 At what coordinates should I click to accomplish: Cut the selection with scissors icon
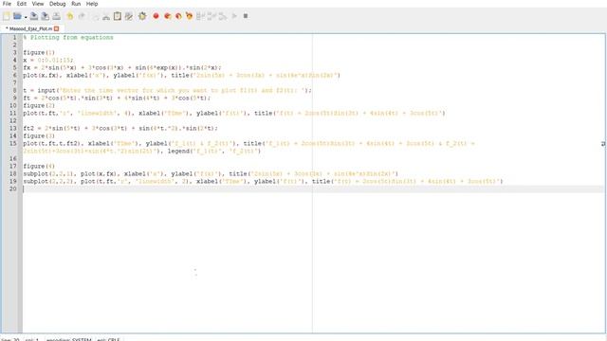[x=106, y=16]
